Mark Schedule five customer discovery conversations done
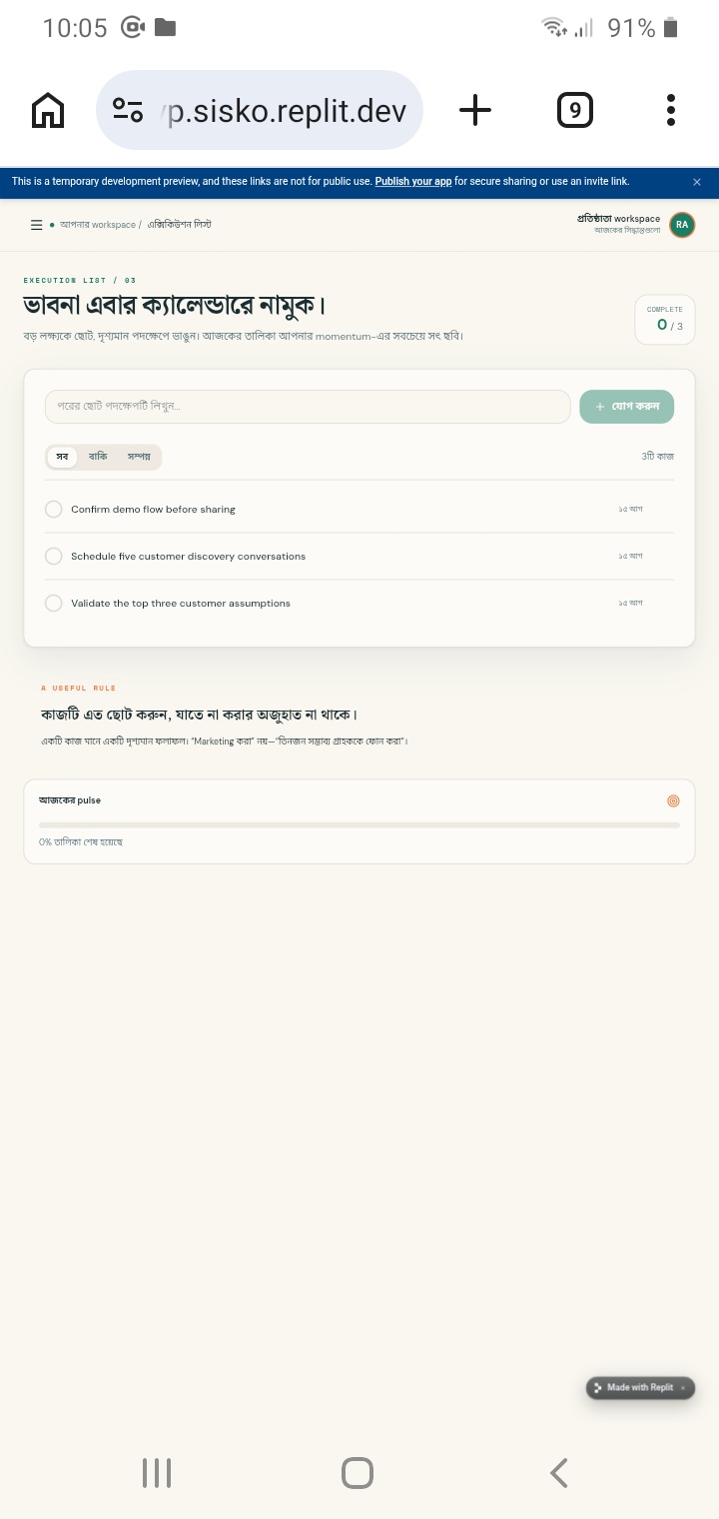 click(x=54, y=557)
